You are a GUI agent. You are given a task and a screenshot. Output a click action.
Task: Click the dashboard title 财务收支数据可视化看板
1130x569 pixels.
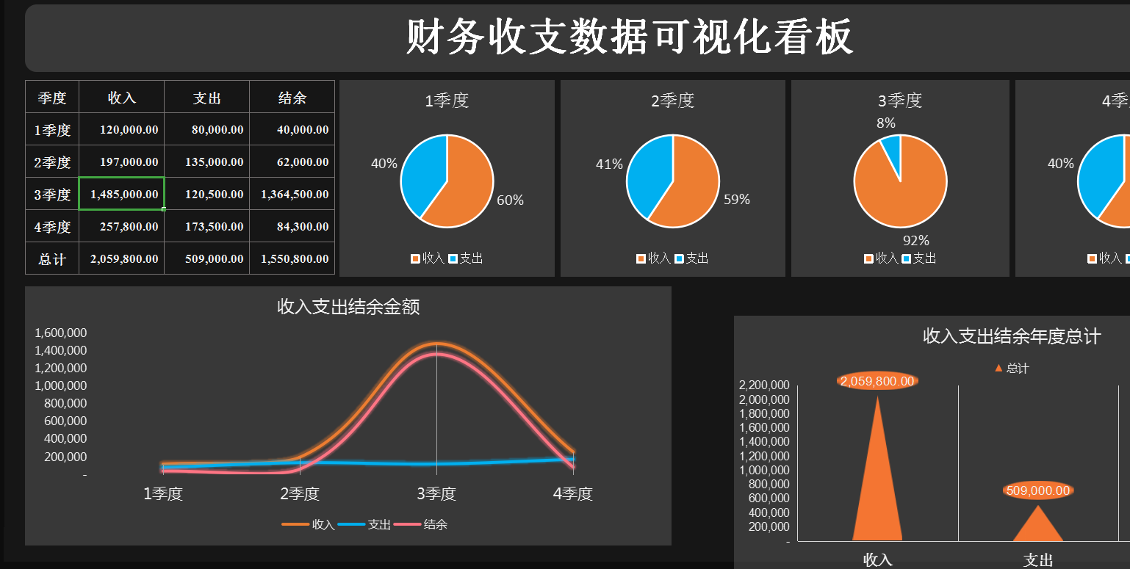(630, 37)
